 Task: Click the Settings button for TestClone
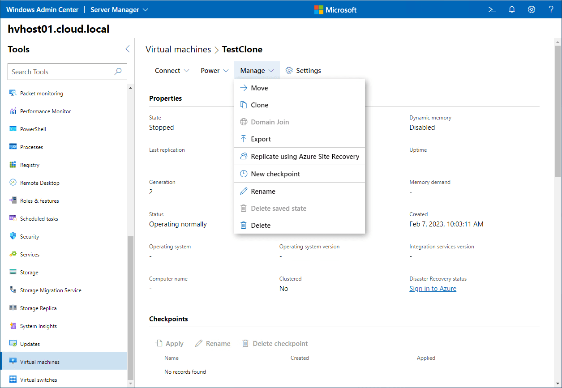(303, 71)
